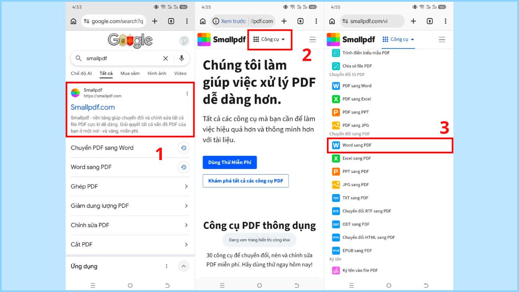This screenshot has height=292, width=519.
Task: Switch to the Video search tab
Action: 180,74
